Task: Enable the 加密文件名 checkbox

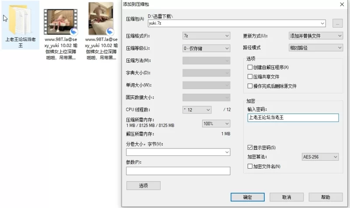Action: point(250,166)
